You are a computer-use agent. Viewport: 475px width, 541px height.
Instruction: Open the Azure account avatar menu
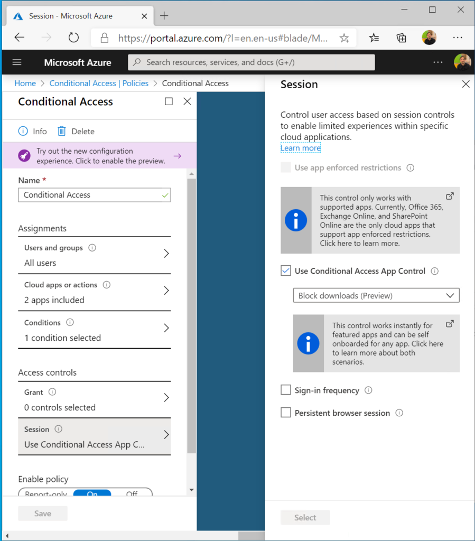point(462,62)
